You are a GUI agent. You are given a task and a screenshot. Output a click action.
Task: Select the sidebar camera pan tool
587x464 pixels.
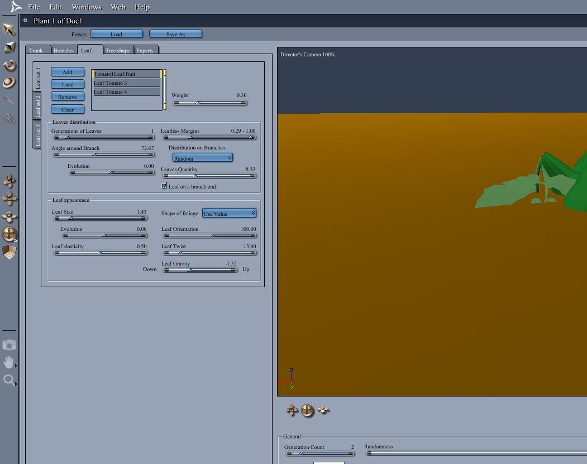[9, 199]
